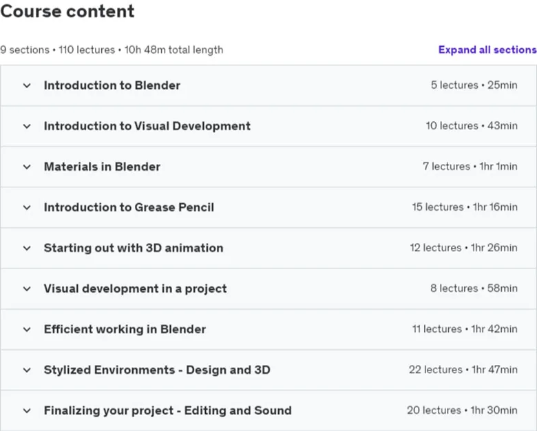Expand the Introduction to Blender chevron
The height and width of the screenshot is (431, 537).
tap(27, 85)
